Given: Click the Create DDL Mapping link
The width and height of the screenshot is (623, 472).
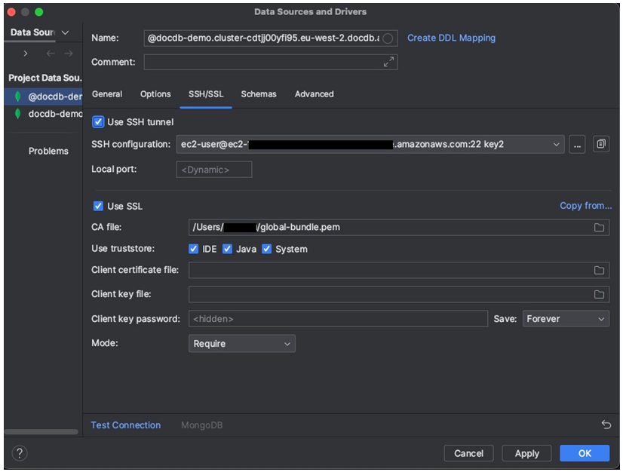Looking at the screenshot, I should [x=450, y=38].
